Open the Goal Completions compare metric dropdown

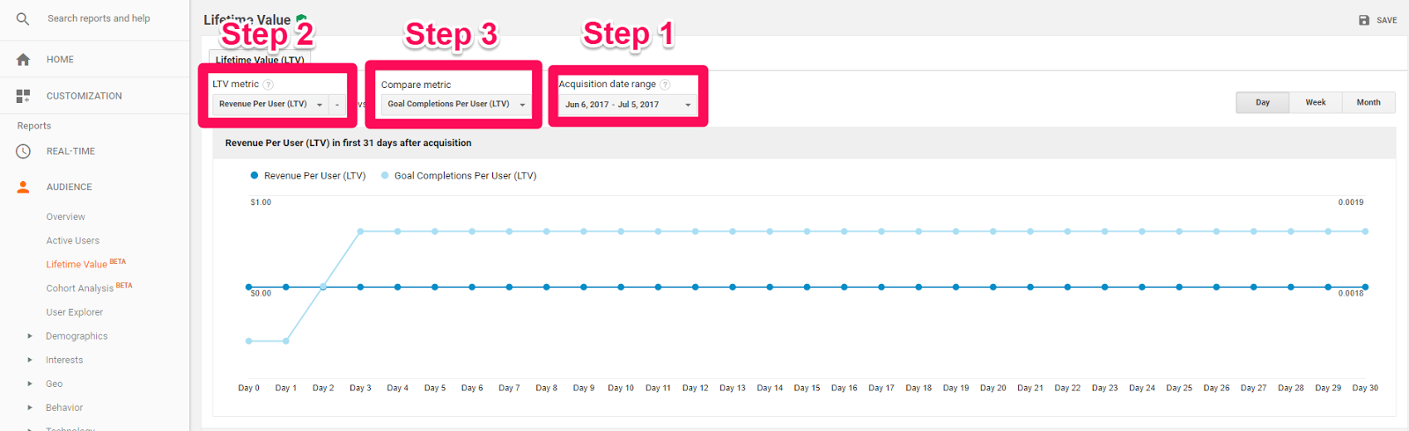(457, 104)
